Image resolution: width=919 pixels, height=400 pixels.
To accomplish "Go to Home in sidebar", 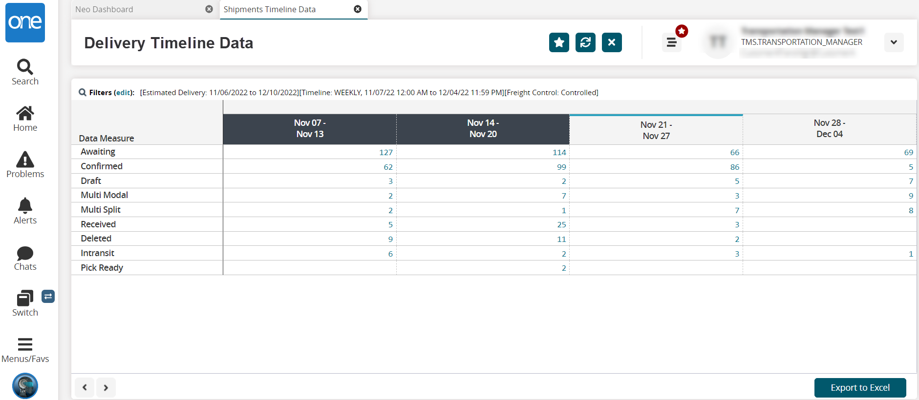I will pyautogui.click(x=25, y=119).
